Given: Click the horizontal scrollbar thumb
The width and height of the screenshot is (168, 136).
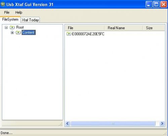Looking at the screenshot, I should [x=113, y=124].
